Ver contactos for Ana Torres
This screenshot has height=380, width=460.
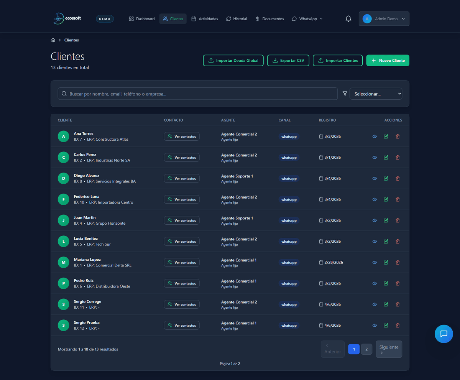pyautogui.click(x=182, y=137)
